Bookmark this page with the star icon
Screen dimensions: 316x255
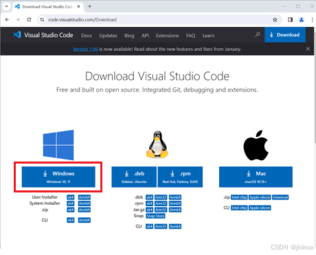(x=275, y=20)
